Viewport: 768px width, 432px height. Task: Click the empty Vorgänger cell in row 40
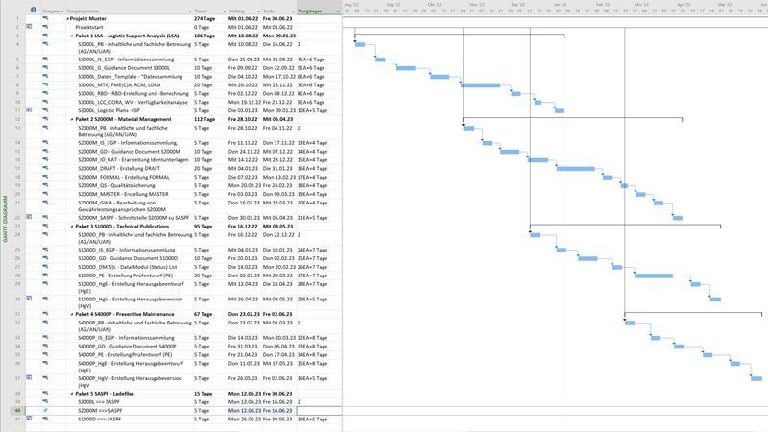coord(318,410)
